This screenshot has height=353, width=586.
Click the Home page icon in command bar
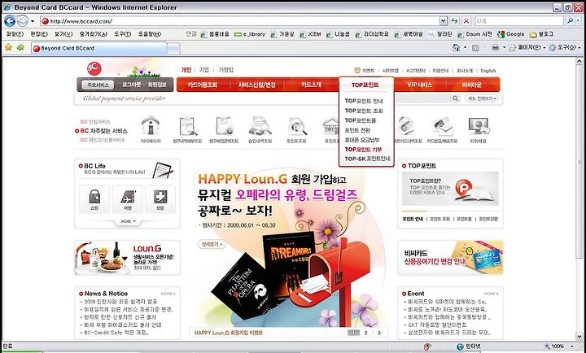click(x=456, y=47)
